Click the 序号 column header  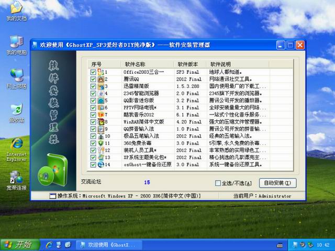point(105,64)
